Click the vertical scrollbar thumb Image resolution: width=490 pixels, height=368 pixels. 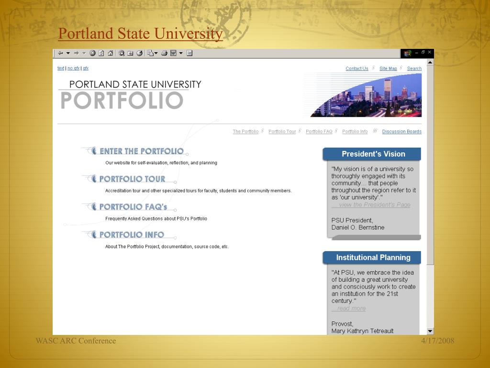(x=430, y=165)
